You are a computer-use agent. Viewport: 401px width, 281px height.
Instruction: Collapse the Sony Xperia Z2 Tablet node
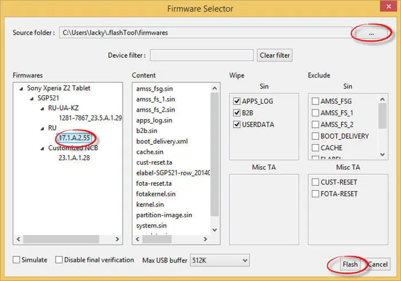point(21,88)
